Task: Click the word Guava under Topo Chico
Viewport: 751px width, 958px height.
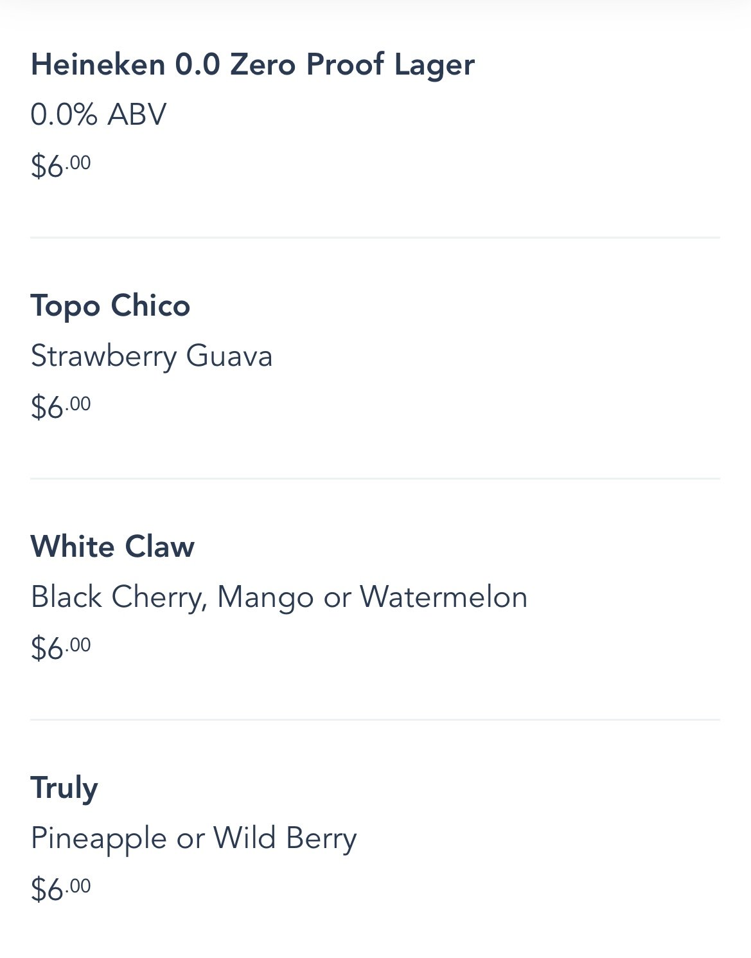Action: tap(229, 356)
